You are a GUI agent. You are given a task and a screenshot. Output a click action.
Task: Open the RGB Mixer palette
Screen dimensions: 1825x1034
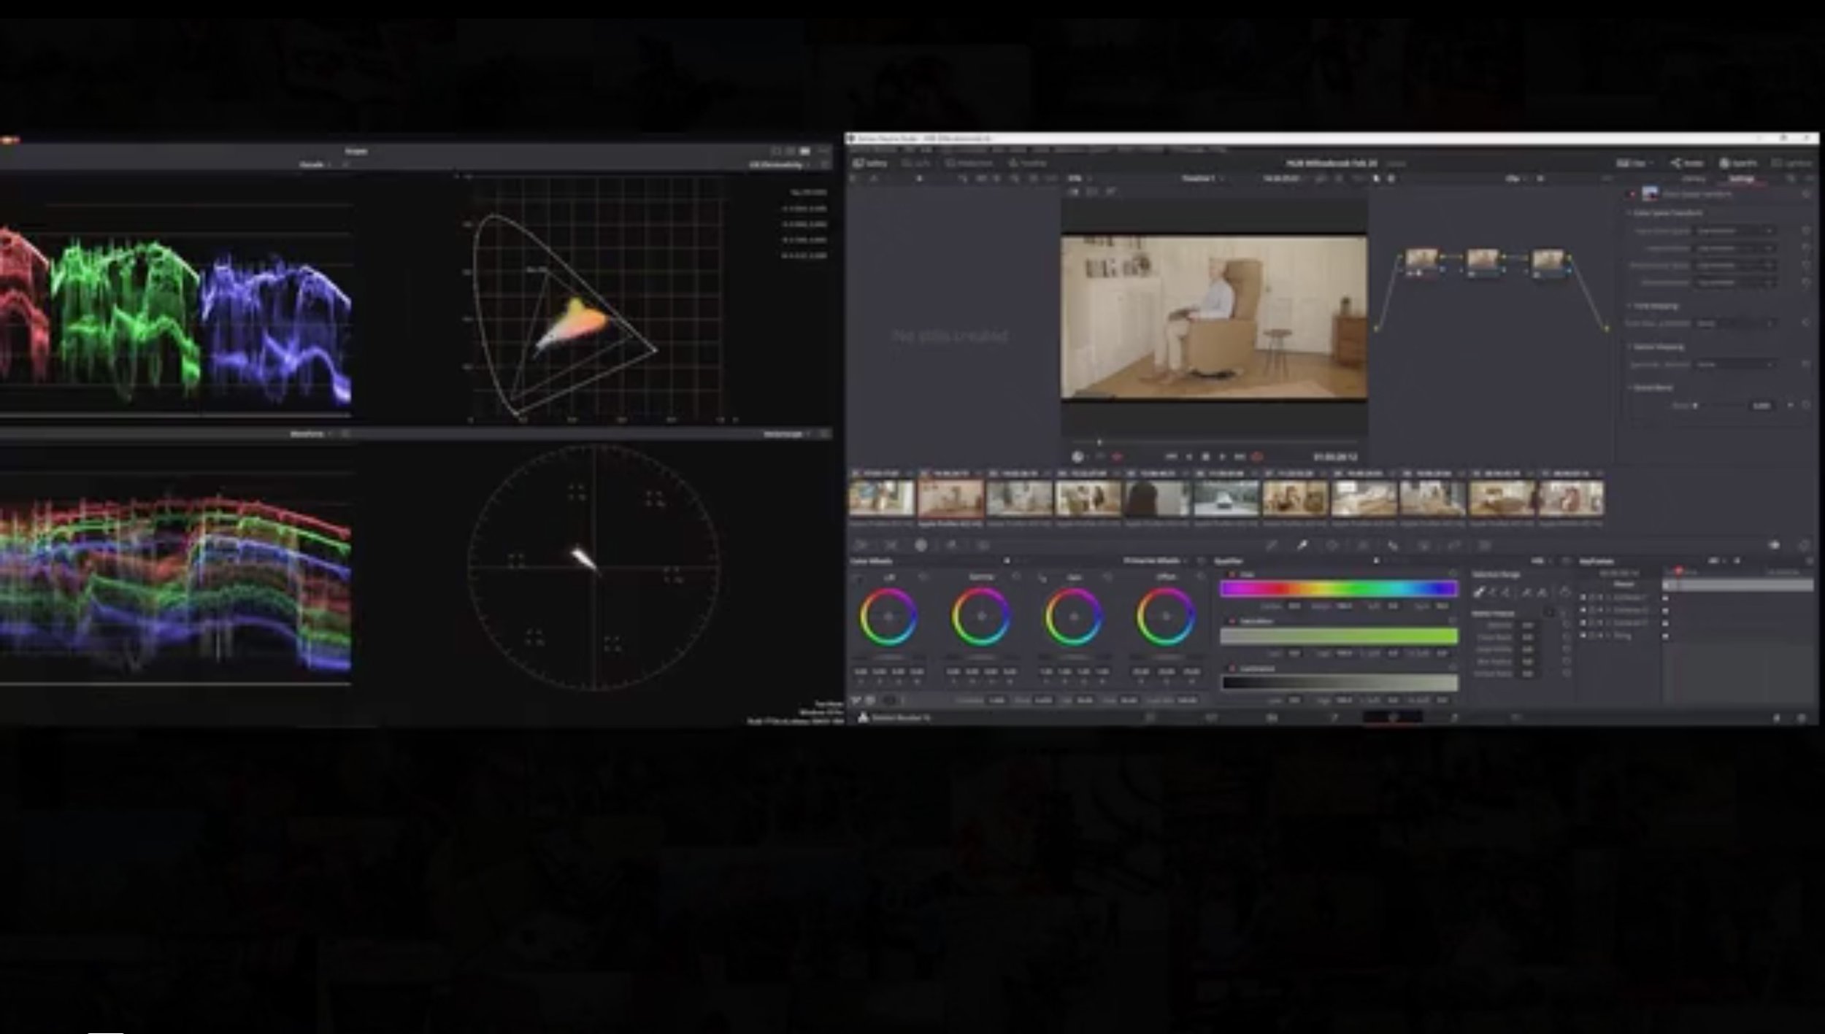[x=952, y=544]
